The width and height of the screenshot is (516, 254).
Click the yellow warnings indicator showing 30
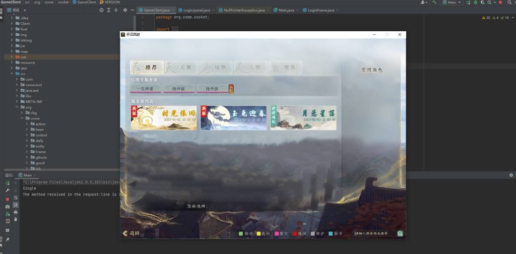point(486,18)
